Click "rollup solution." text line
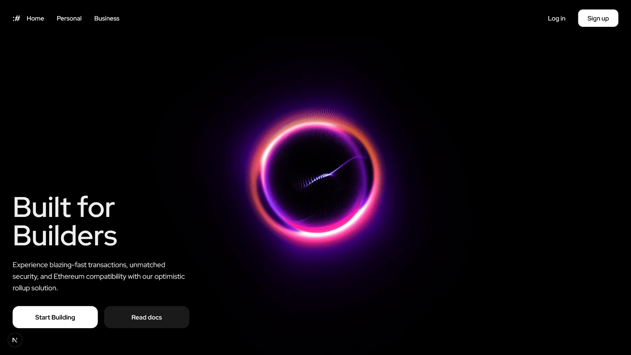The height and width of the screenshot is (355, 631). 35,288
